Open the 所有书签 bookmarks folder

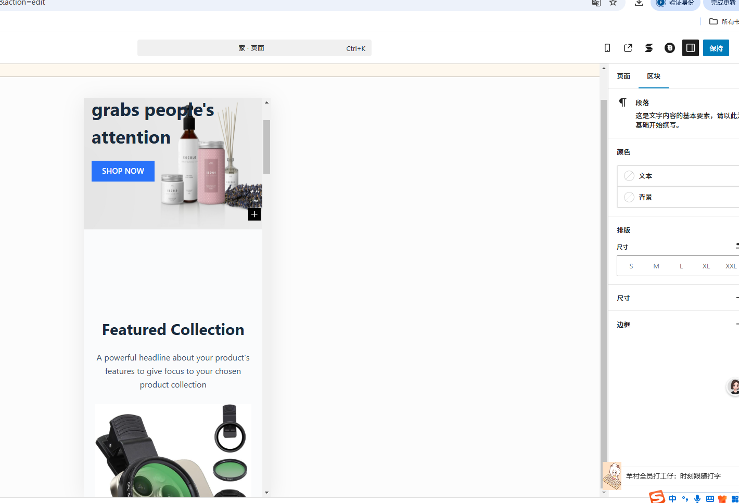724,21
